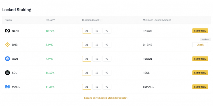This screenshot has width=213, height=106.
Task: Stake Now for the NEAR token
Action: [x=200, y=31]
